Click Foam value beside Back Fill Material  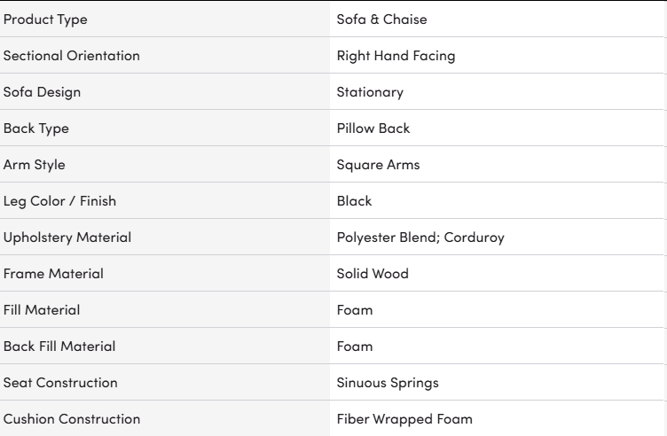coord(355,346)
